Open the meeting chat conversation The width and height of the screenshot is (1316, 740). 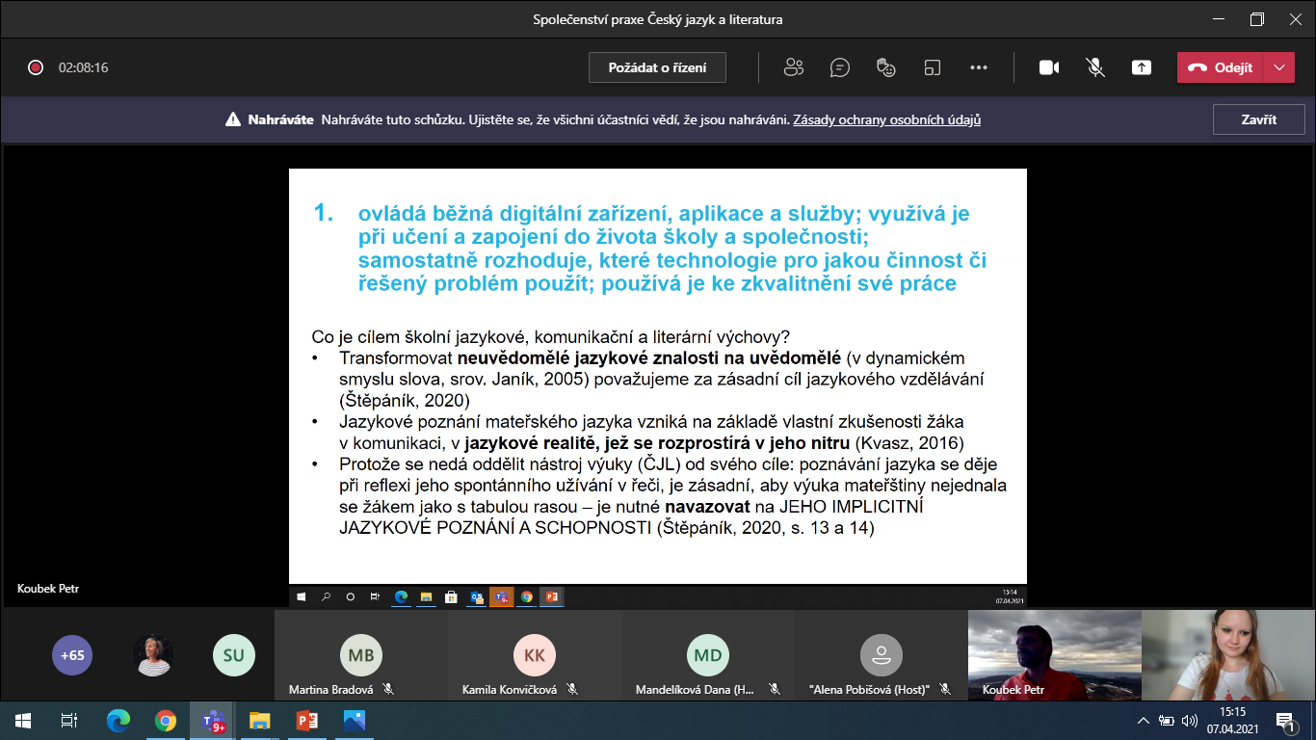[840, 67]
